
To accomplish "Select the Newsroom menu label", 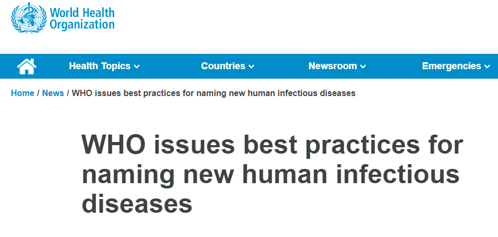I will coord(333,66).
